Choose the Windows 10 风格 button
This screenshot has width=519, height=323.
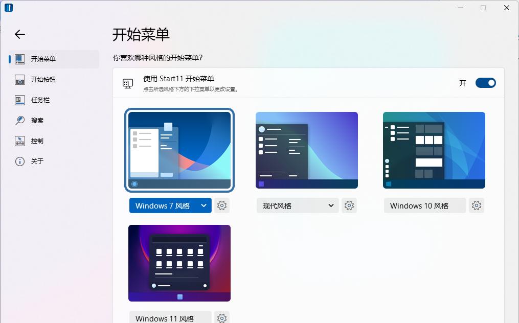tap(425, 205)
